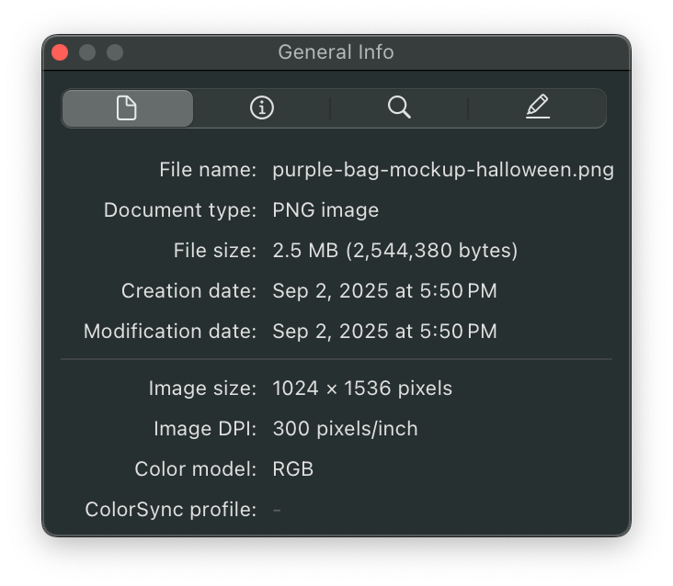The height and width of the screenshot is (586, 673).
Task: Click the disabled zoom window button
Action: 115,52
